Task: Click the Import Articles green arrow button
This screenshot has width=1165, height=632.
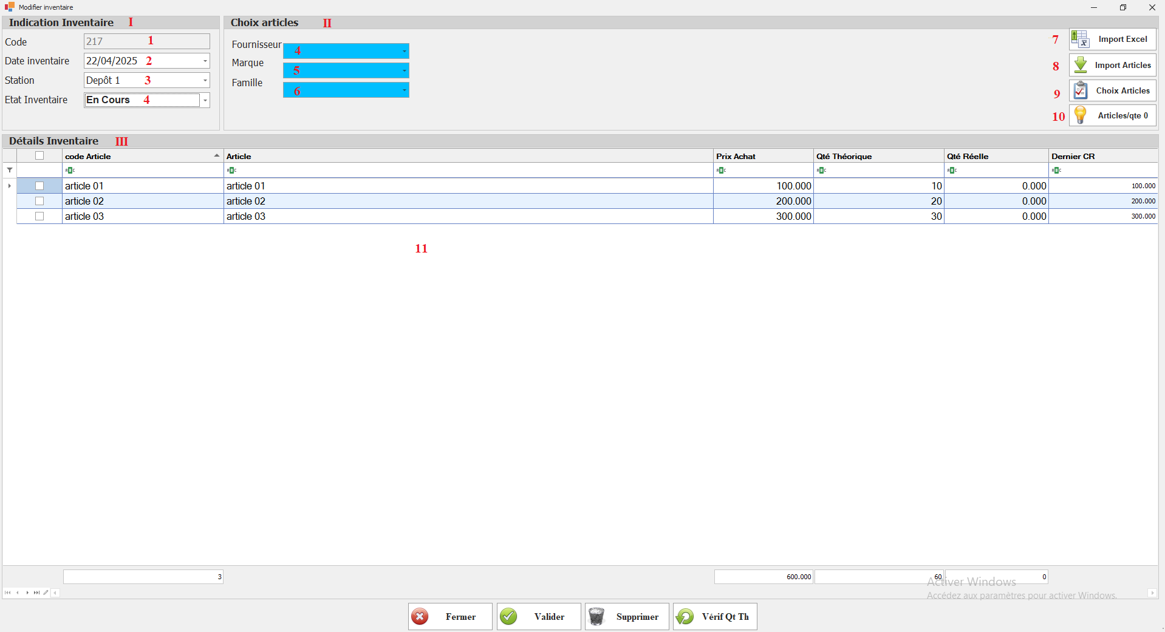Action: pyautogui.click(x=1112, y=65)
